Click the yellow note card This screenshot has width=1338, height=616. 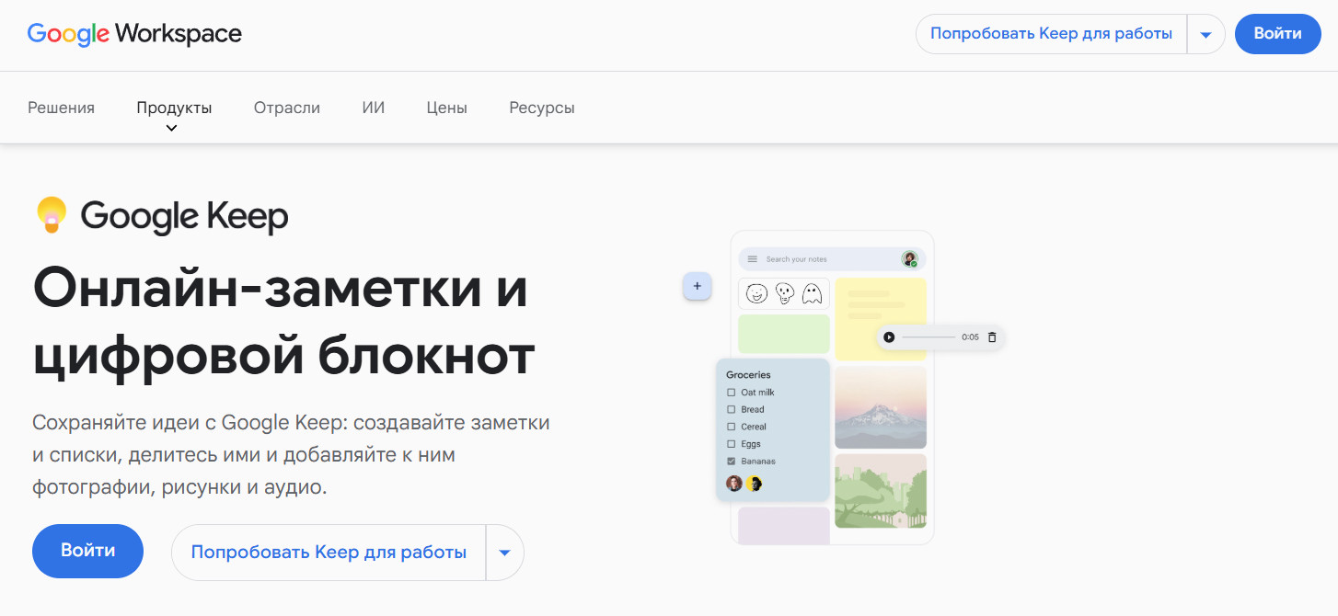pyautogui.click(x=881, y=319)
